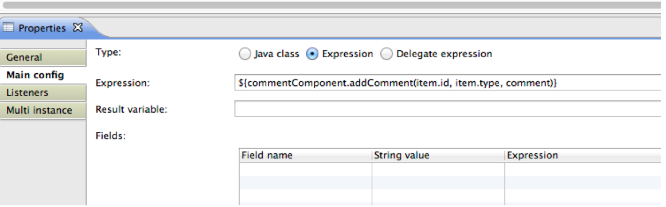Select the Delegate expression radio button
The height and width of the screenshot is (207, 666).
[x=386, y=54]
